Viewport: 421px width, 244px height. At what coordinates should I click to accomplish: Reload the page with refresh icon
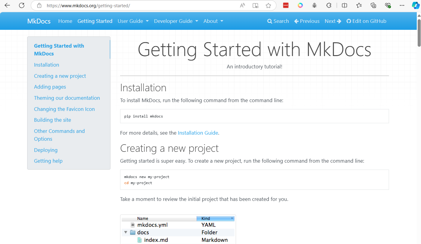pos(22,5)
